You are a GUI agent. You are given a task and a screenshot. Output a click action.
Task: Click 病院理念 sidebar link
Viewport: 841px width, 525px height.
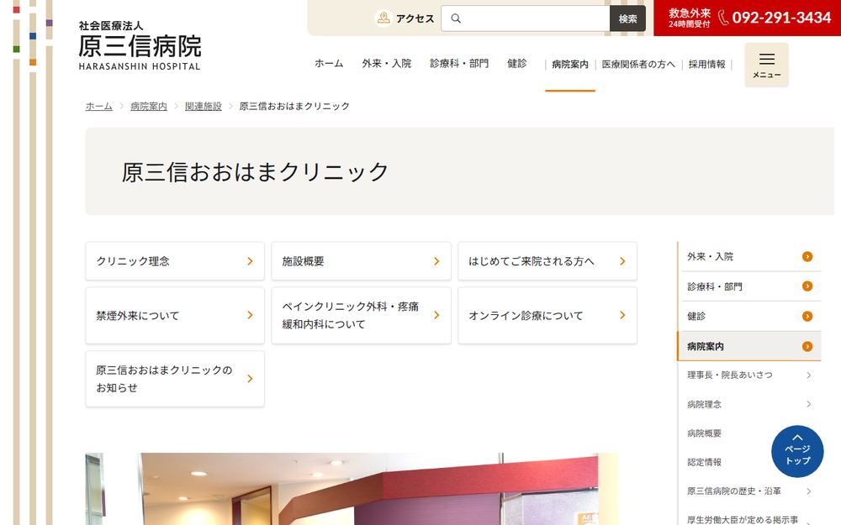(704, 404)
